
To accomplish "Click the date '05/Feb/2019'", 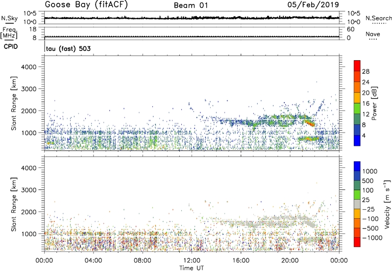I will click(x=313, y=5).
